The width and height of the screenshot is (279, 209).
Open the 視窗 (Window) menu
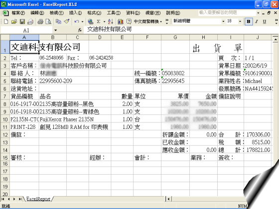(x=153, y=13)
